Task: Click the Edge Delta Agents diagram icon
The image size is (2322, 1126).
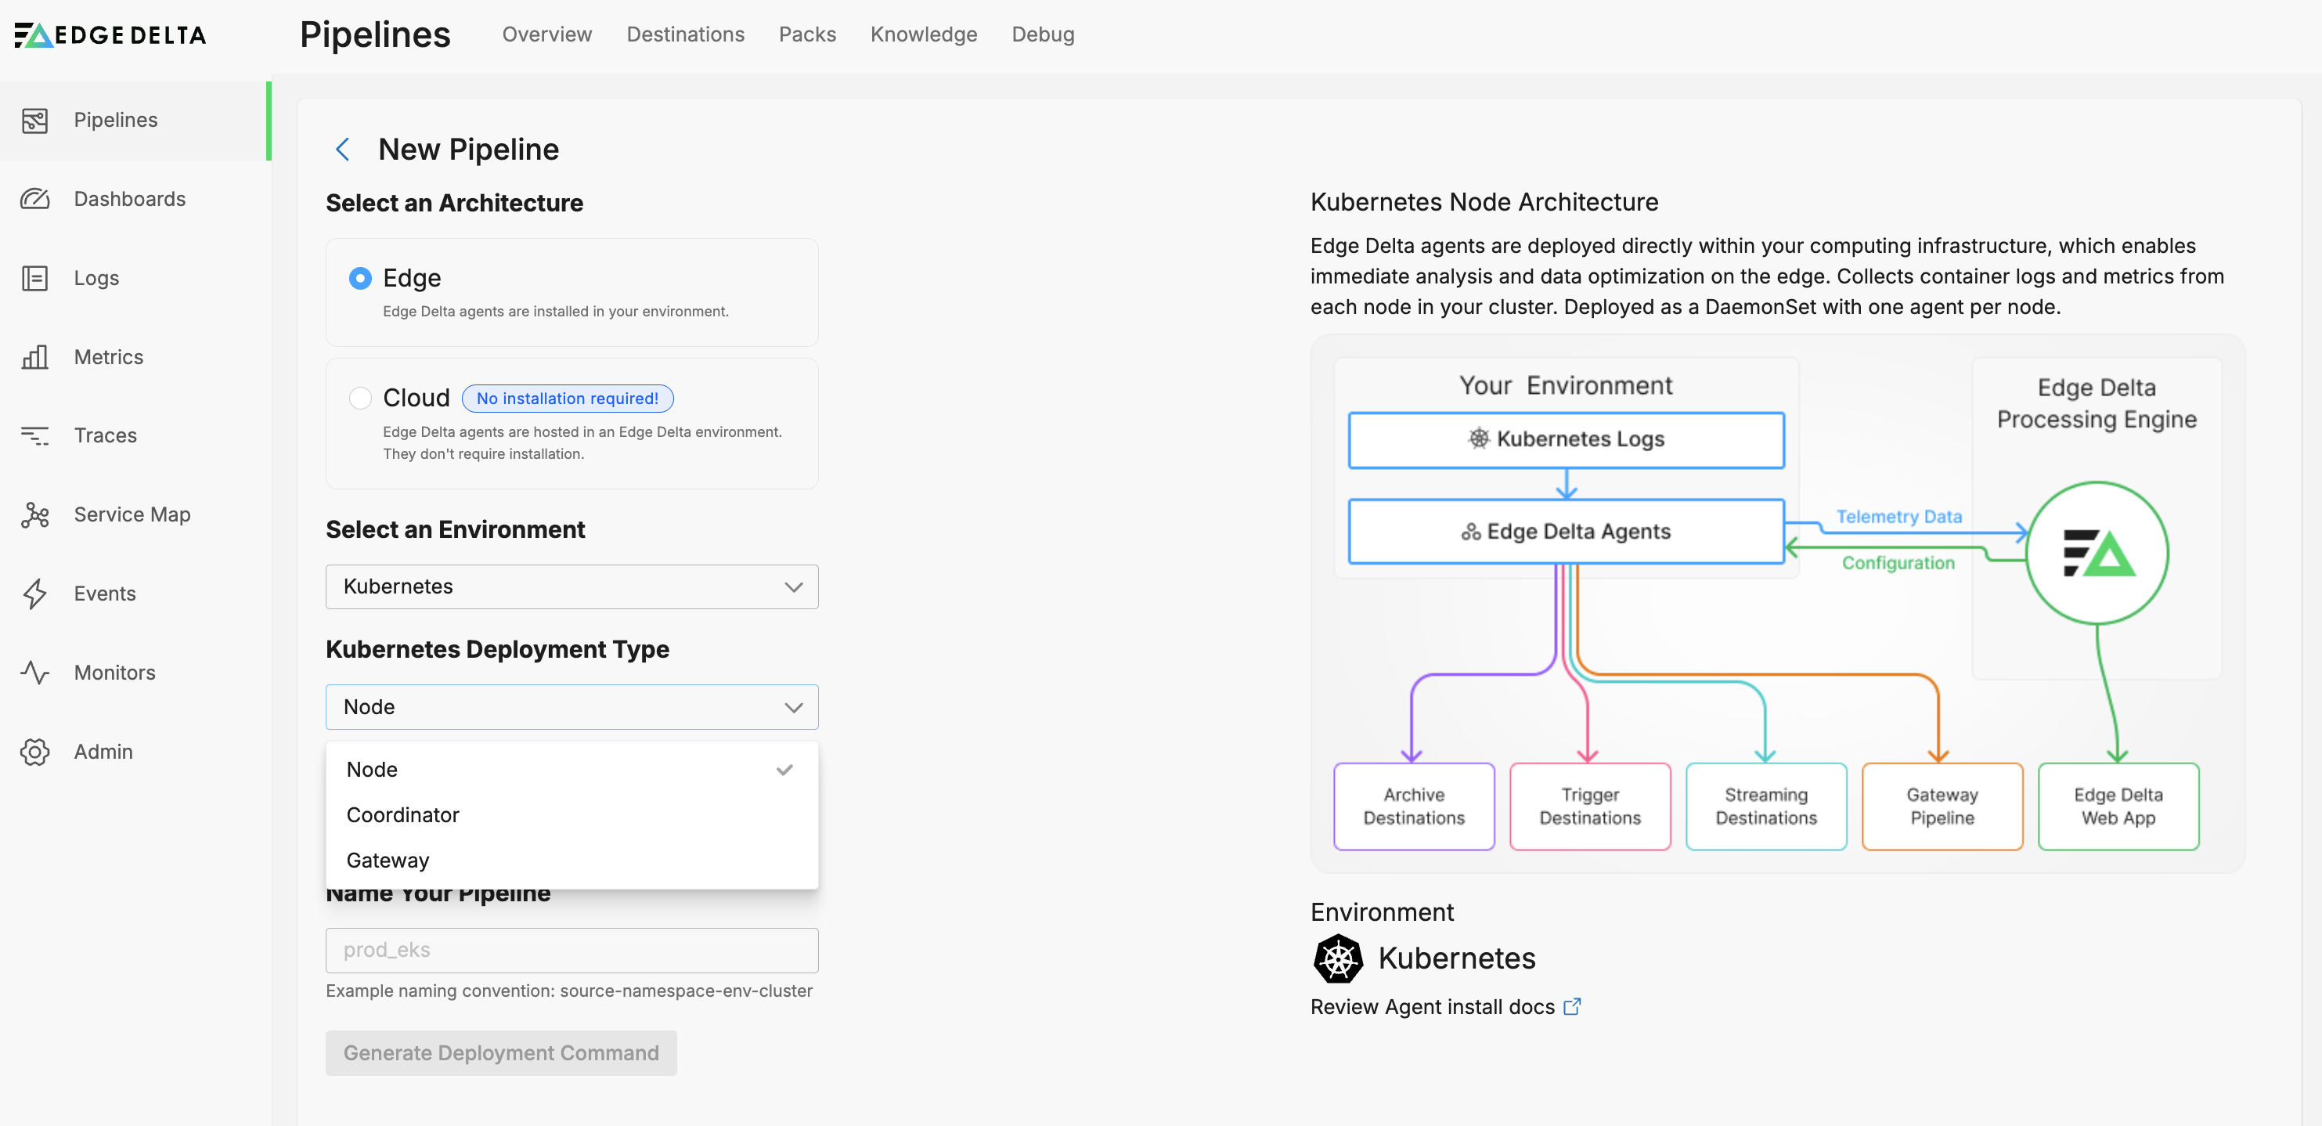Action: click(x=1471, y=532)
